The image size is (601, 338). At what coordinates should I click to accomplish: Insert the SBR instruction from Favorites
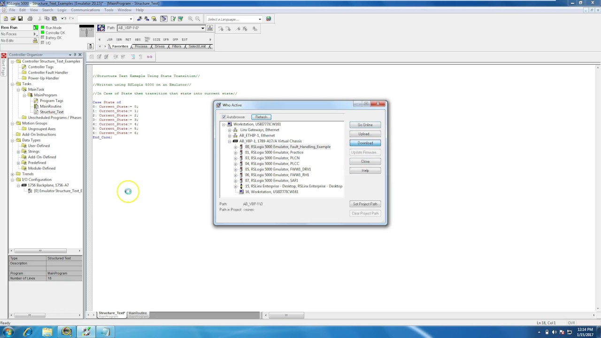(x=119, y=39)
